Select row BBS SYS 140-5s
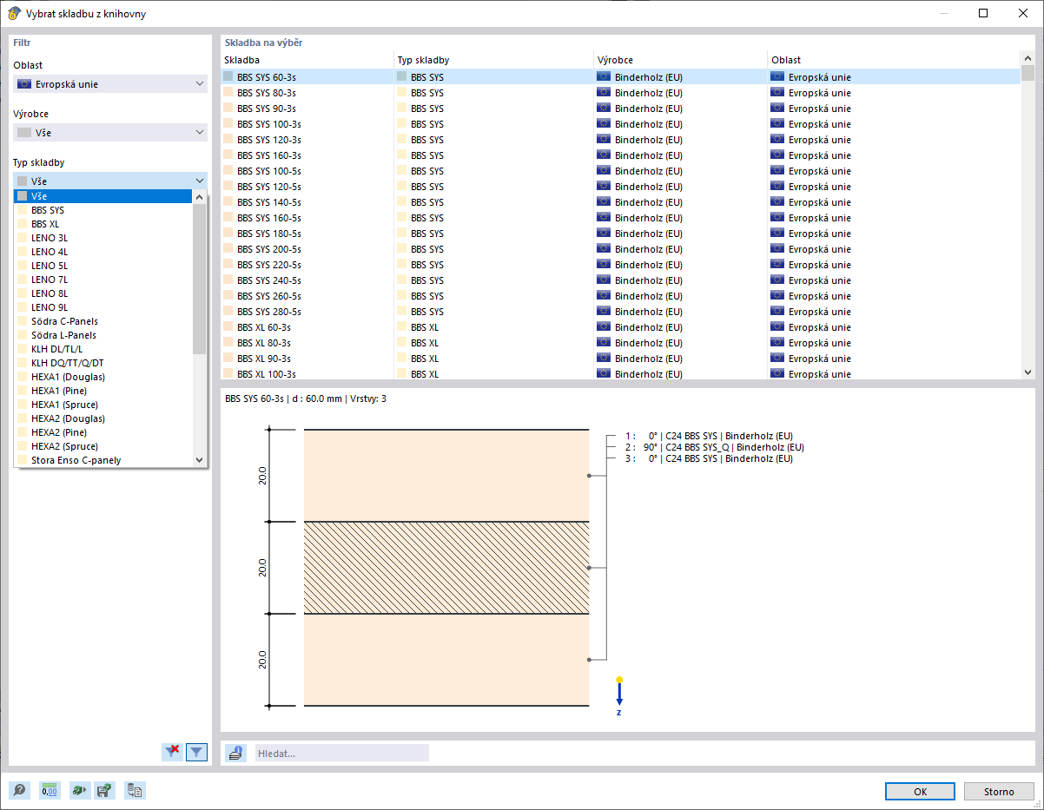This screenshot has height=810, width=1044. click(x=620, y=202)
